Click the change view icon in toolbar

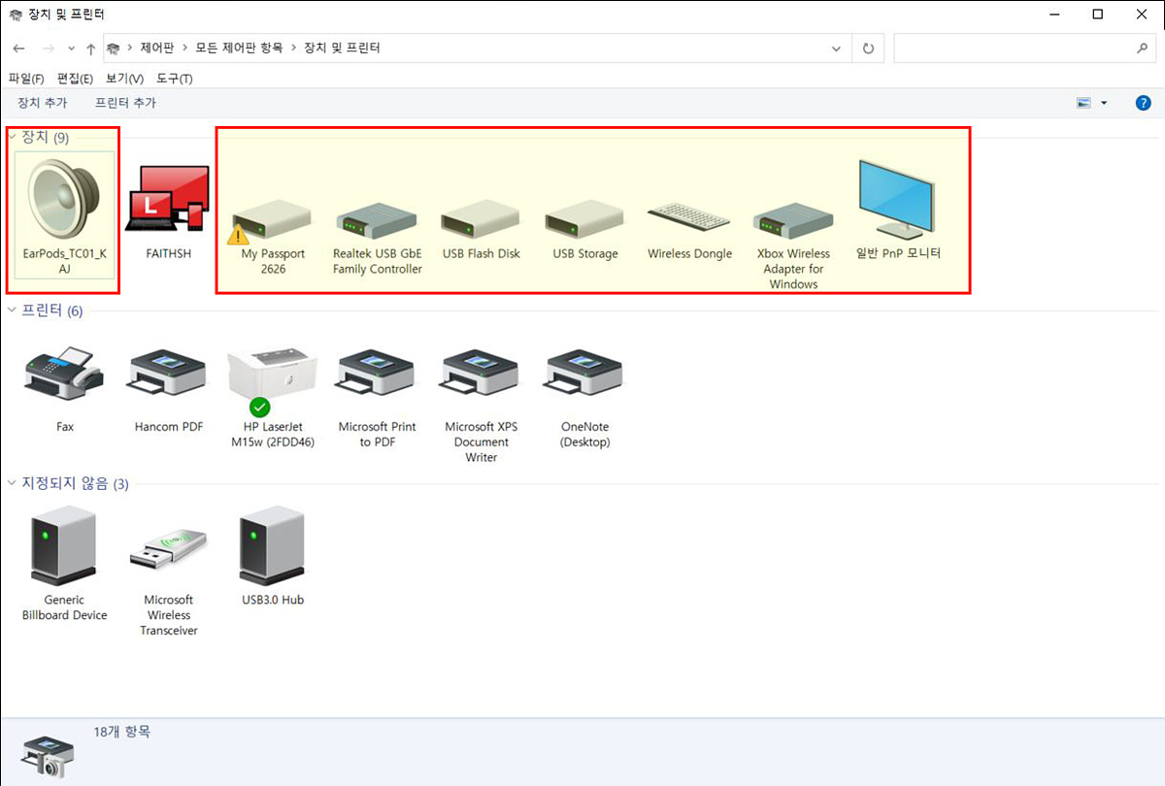pos(1084,103)
